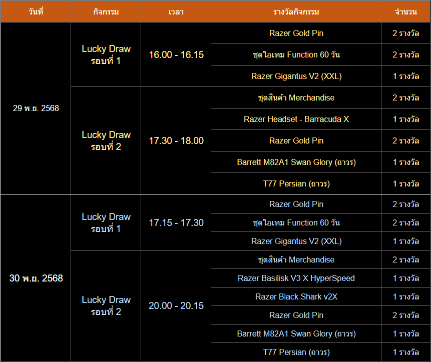431x362 pixels.
Task: Click the กิจกรรม column header
Action: tap(106, 11)
